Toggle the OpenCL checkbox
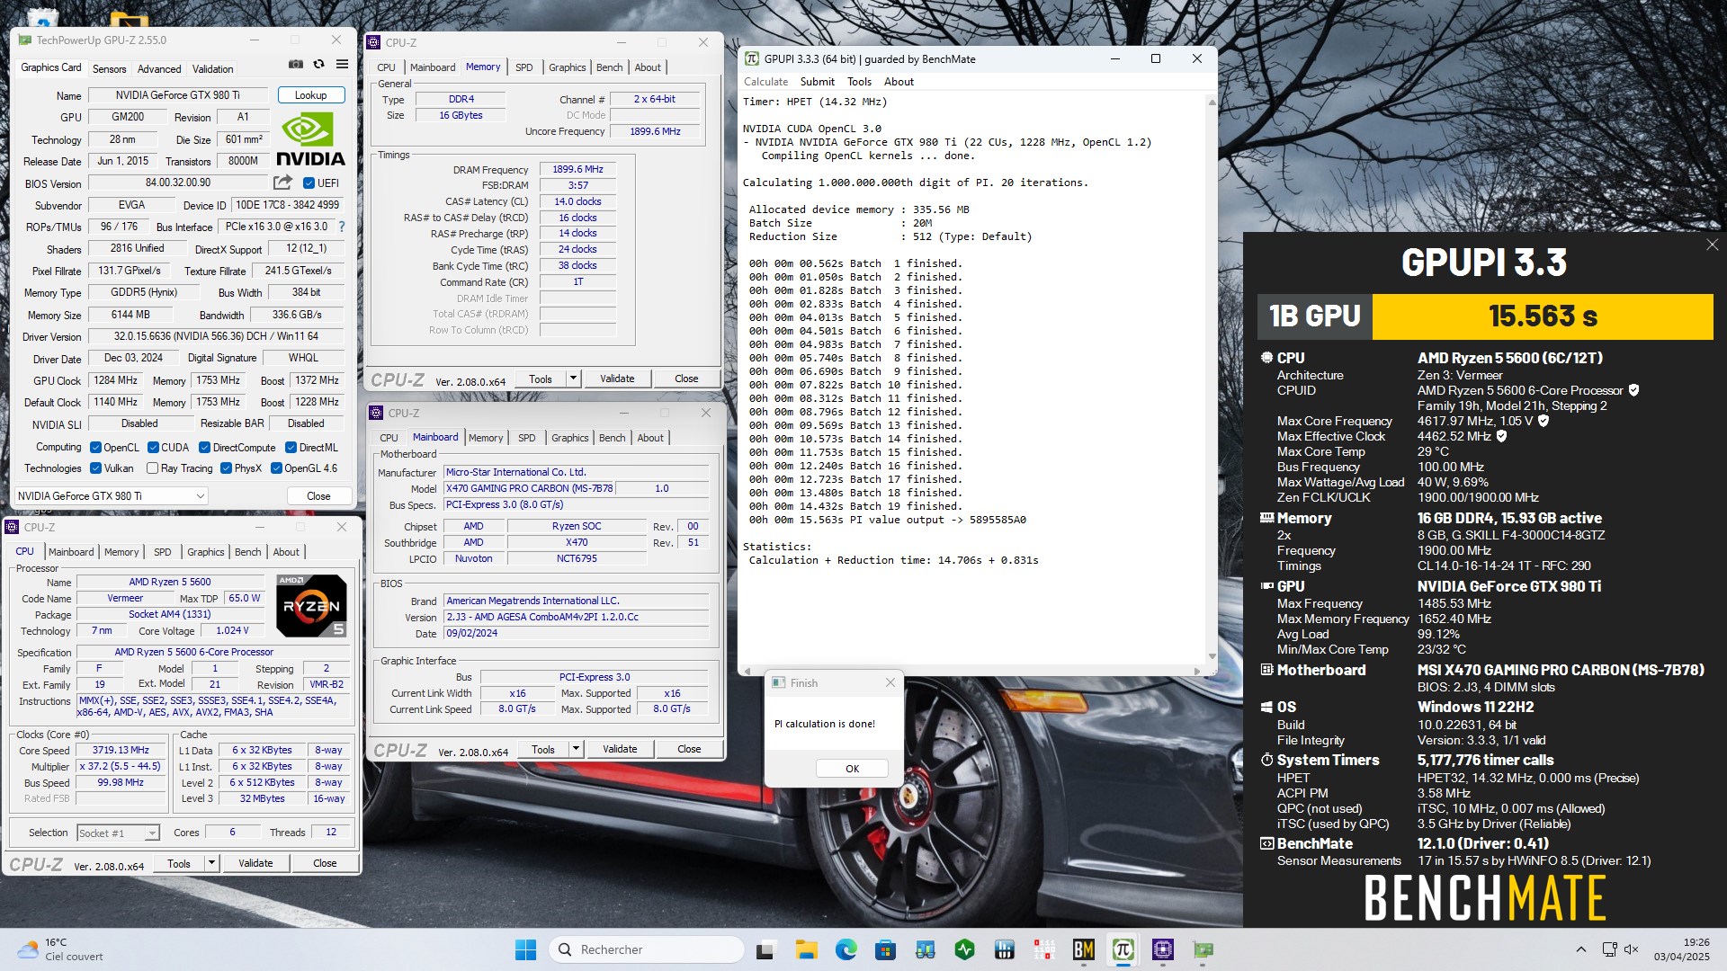1727x971 pixels. [x=95, y=448]
